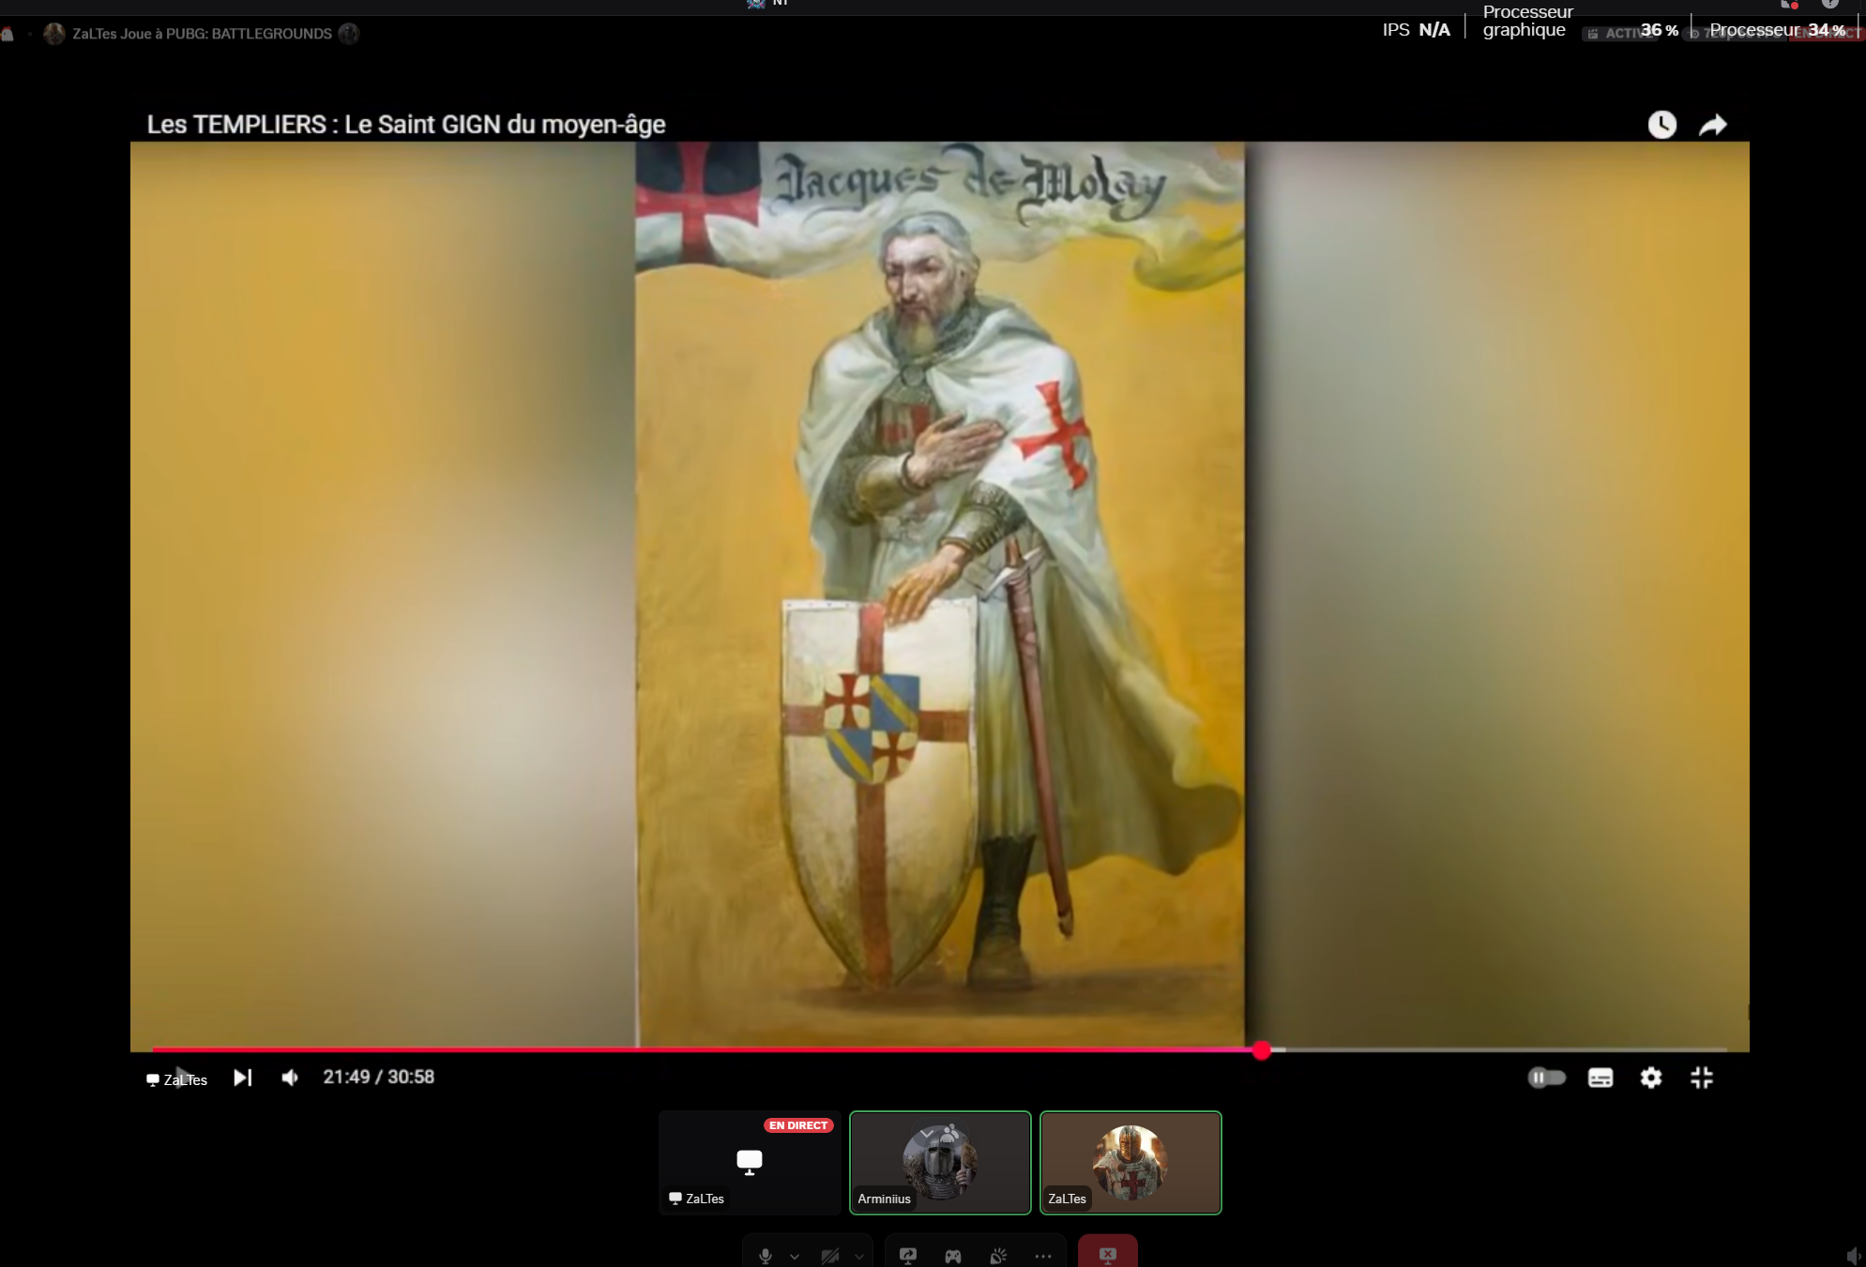
Task: Toggle the autoplay switch
Action: (x=1546, y=1078)
